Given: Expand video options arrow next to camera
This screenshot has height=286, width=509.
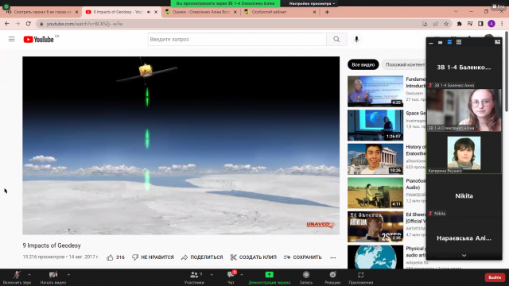Looking at the screenshot, I should coord(68,275).
